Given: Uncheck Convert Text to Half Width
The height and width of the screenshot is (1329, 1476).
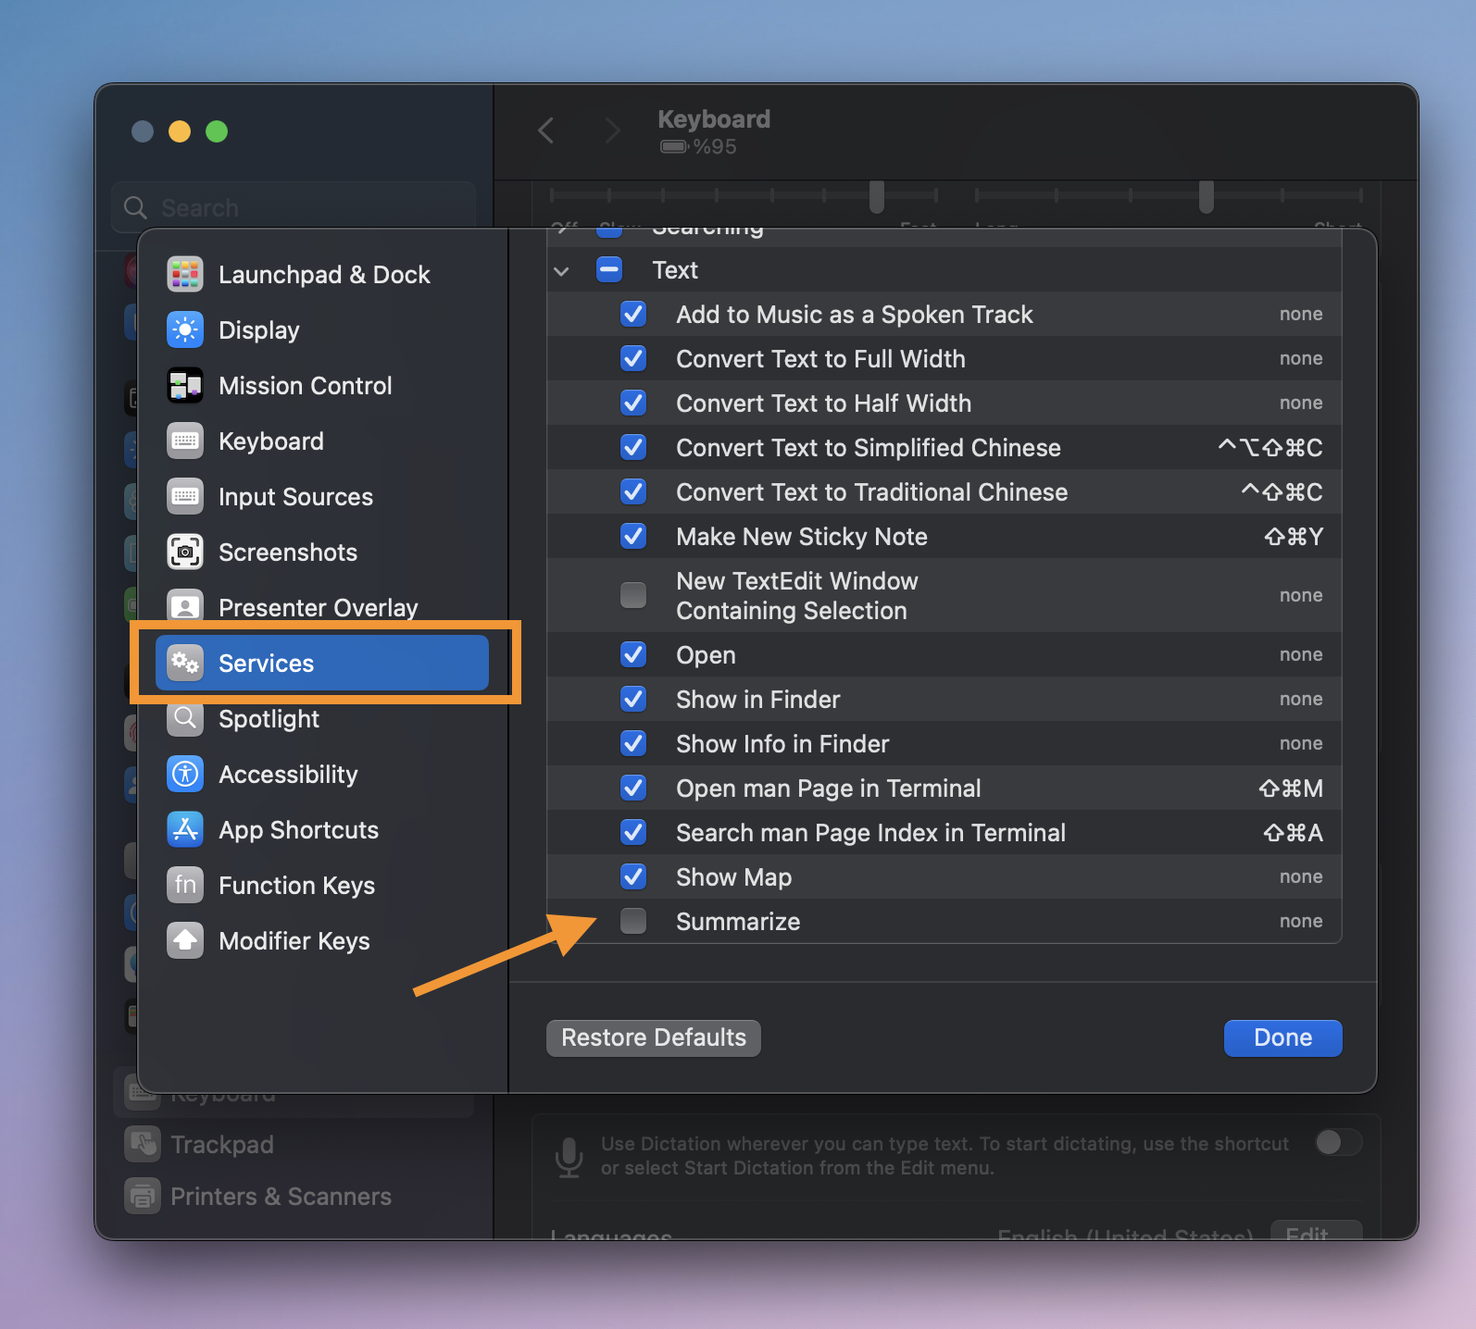Looking at the screenshot, I should click(633, 404).
